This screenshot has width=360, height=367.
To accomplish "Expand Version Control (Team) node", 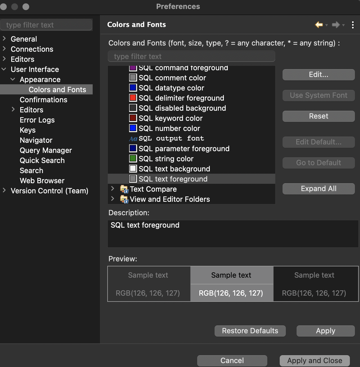I will pos(4,190).
